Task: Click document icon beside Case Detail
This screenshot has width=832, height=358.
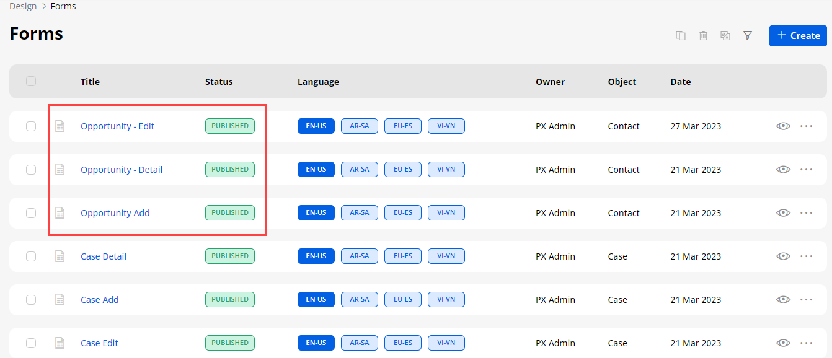Action: click(x=60, y=256)
